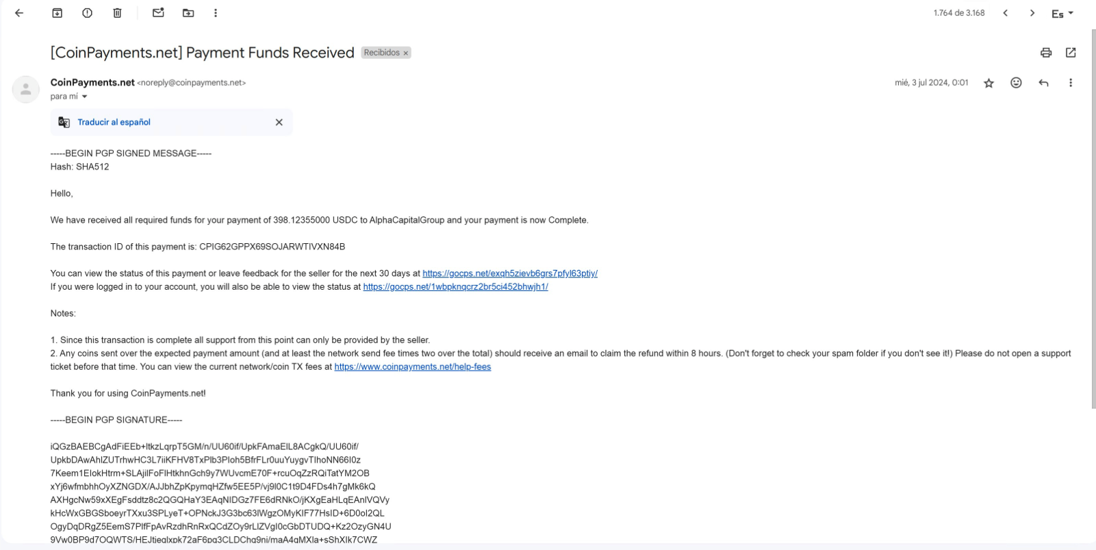Dismiss the translation banner
This screenshot has width=1096, height=550.
tap(279, 122)
